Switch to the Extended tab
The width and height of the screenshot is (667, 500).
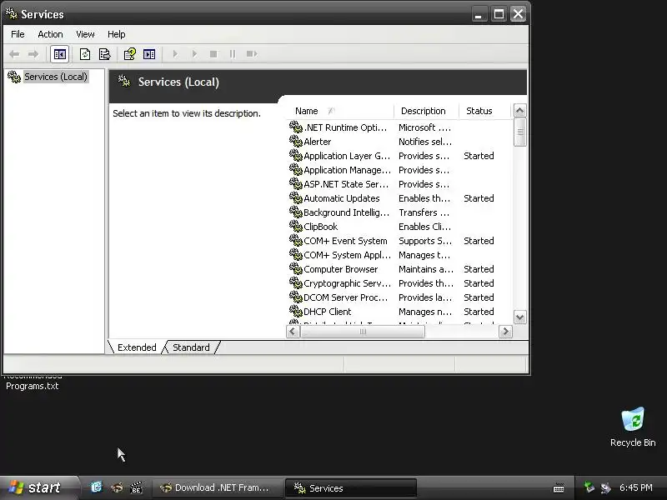click(137, 347)
